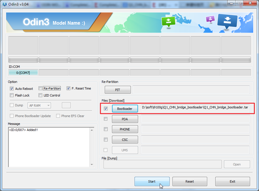Image resolution: width=259 pixels, height=191 pixels.
Task: Select the 0:[COM7] port box
Action: 23,72
